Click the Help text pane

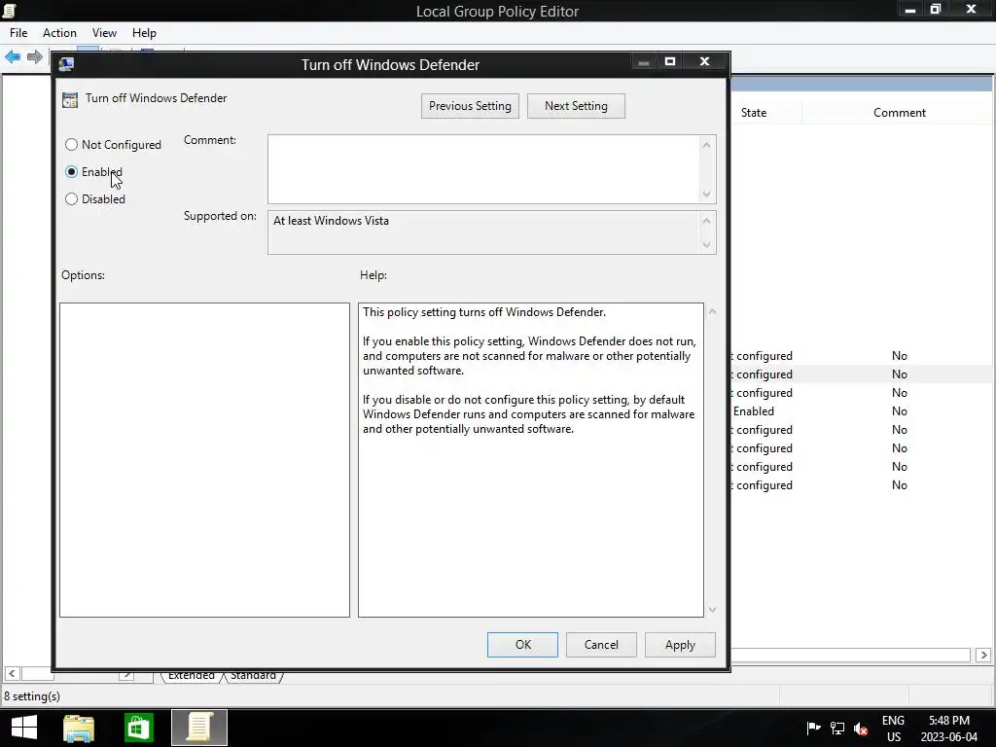530,460
